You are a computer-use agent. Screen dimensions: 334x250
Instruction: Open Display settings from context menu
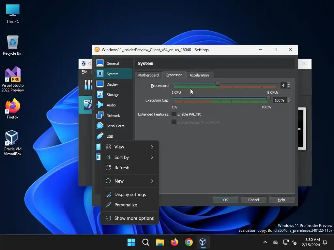130,195
